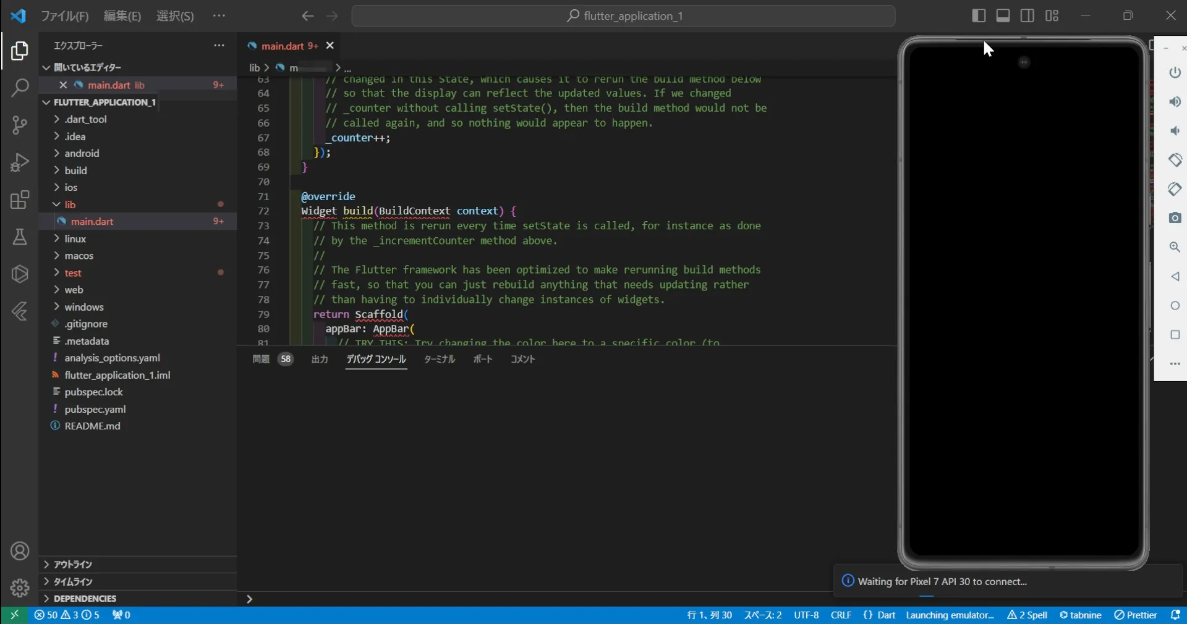Open the 選択(S) menu
This screenshot has height=624, width=1187.
[x=175, y=16]
